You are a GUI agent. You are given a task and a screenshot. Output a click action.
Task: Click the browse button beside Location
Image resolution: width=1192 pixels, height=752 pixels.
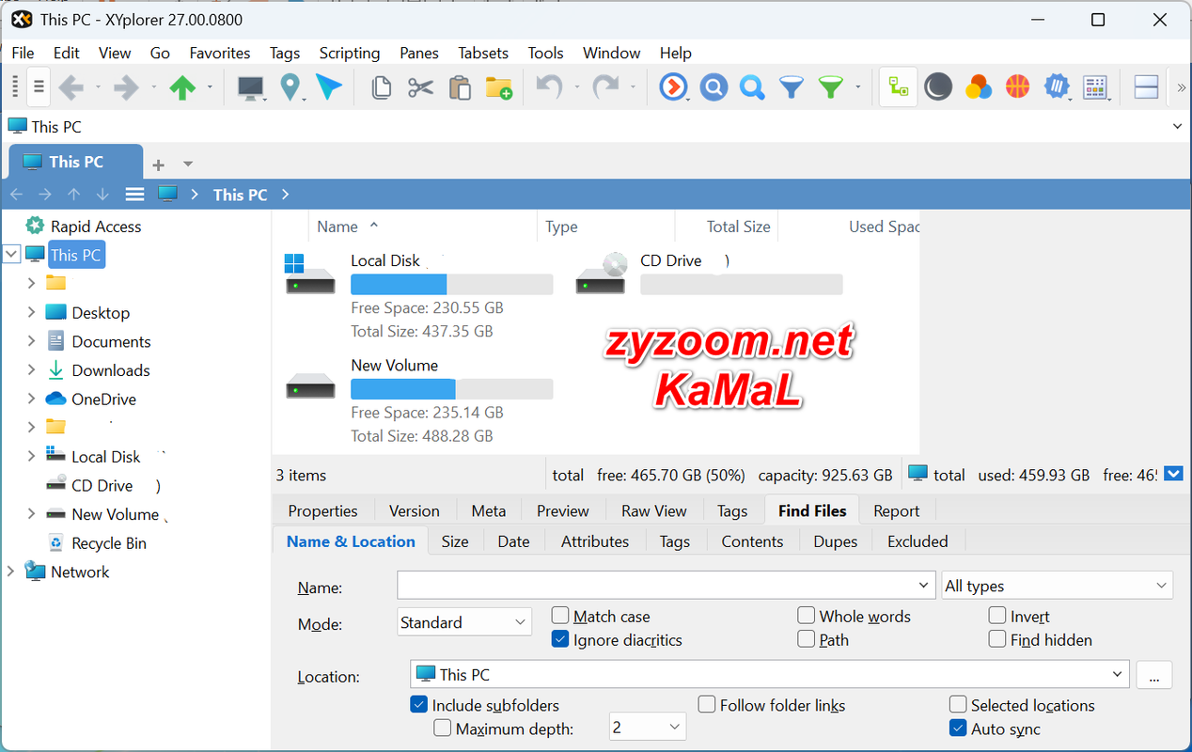(x=1154, y=674)
